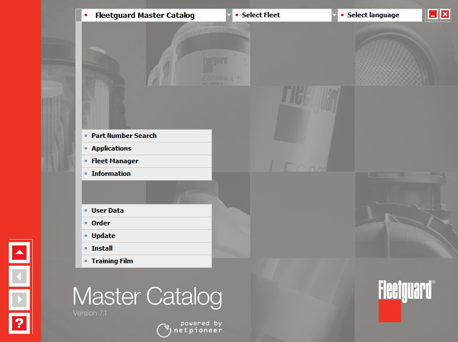Select the Applications menu item

111,148
